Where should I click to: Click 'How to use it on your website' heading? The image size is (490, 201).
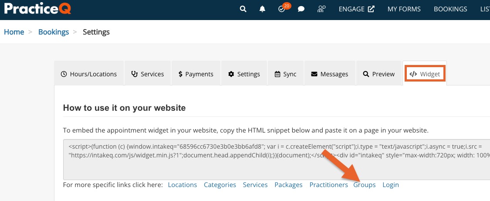(x=125, y=108)
